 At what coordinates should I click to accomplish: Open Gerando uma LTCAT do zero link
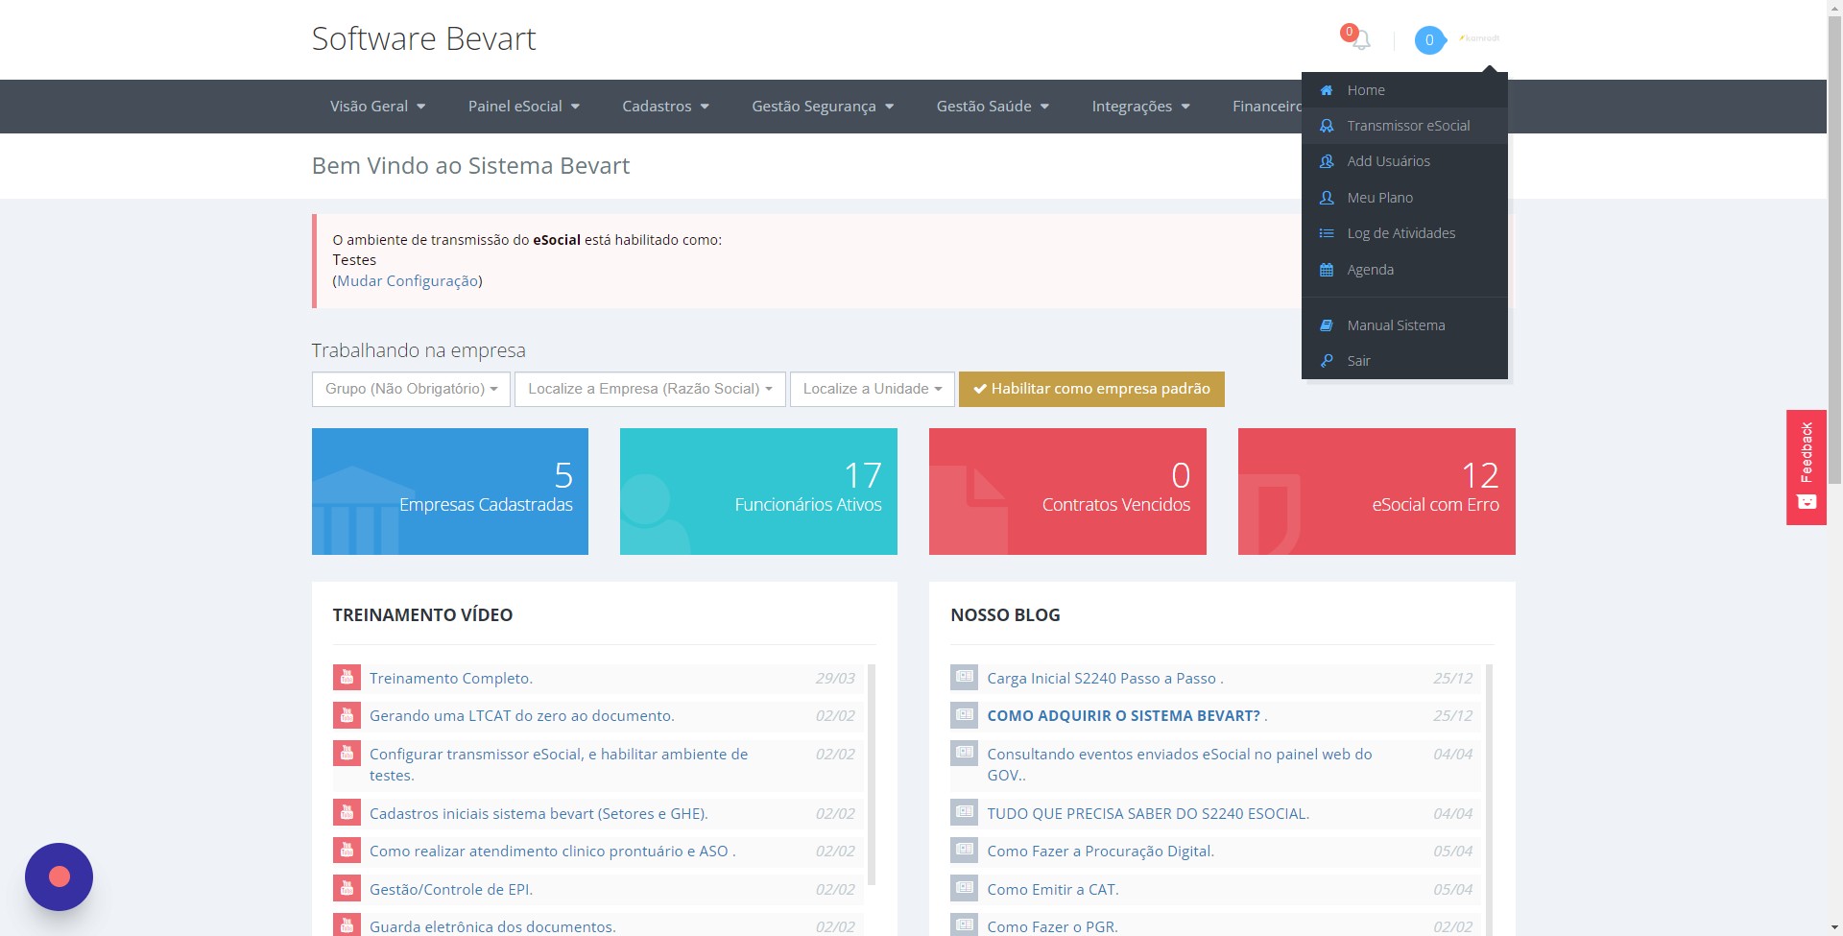522,715
